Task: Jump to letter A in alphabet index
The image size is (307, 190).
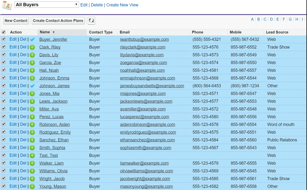Action: coord(252,19)
